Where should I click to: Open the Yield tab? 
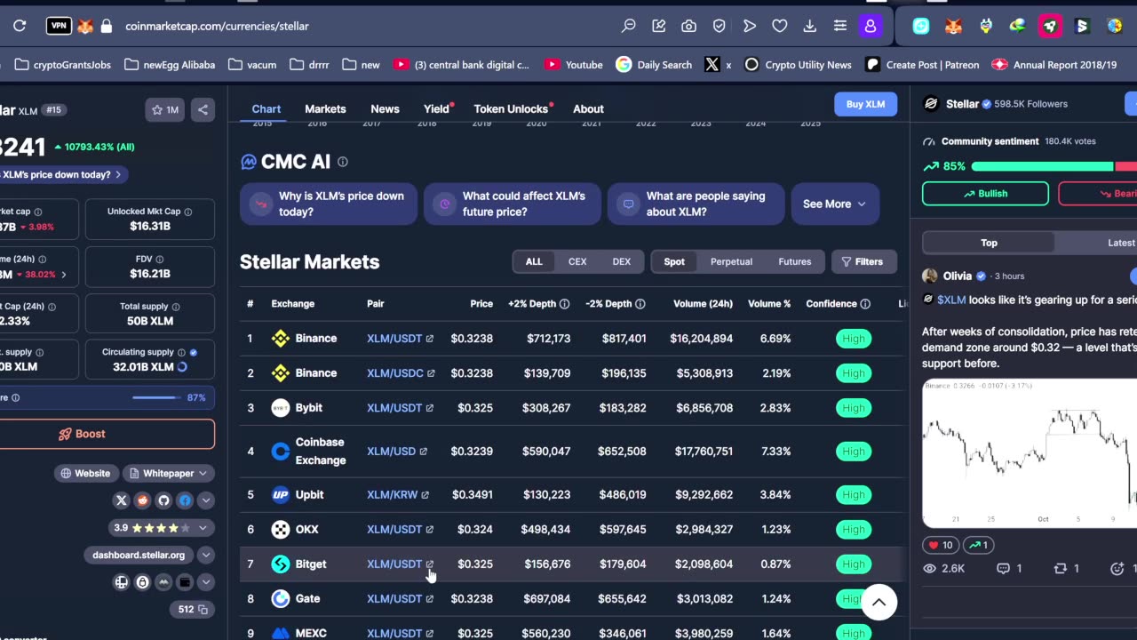(436, 108)
